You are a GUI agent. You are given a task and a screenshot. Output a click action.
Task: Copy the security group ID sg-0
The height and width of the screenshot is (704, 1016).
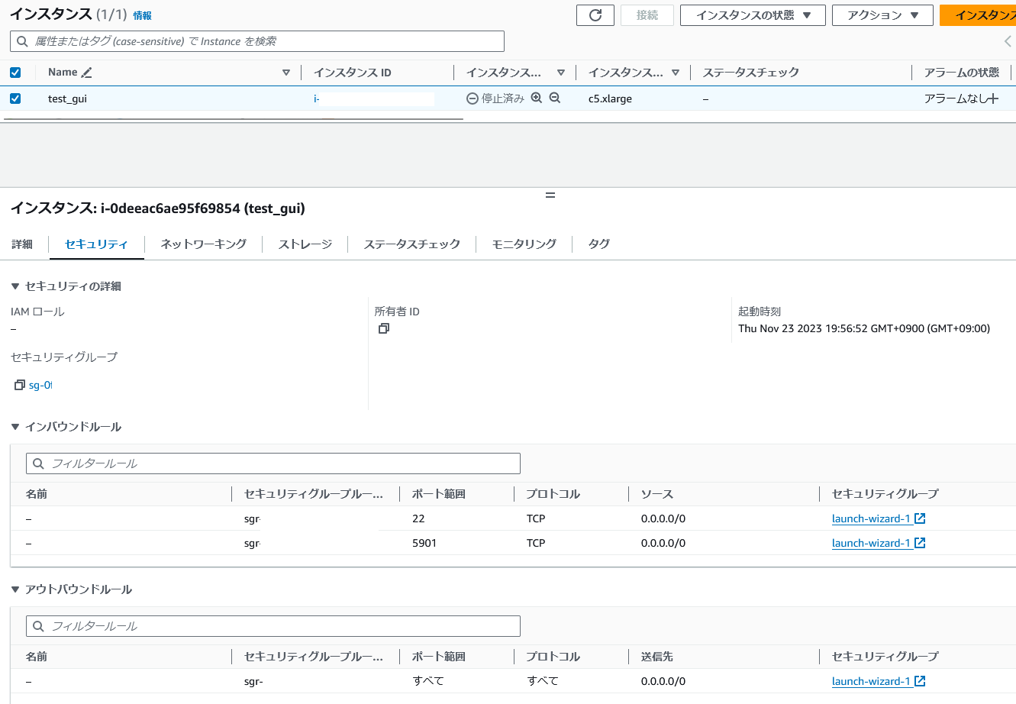pyautogui.click(x=20, y=385)
